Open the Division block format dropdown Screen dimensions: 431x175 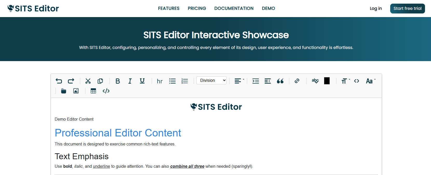pyautogui.click(x=211, y=81)
